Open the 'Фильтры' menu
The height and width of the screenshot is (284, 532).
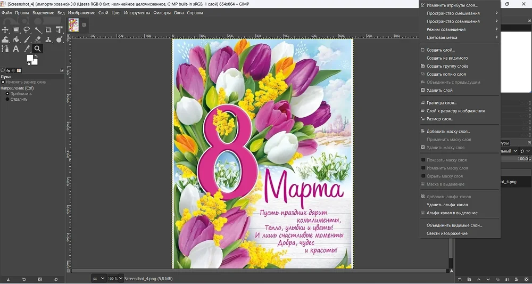(x=162, y=13)
